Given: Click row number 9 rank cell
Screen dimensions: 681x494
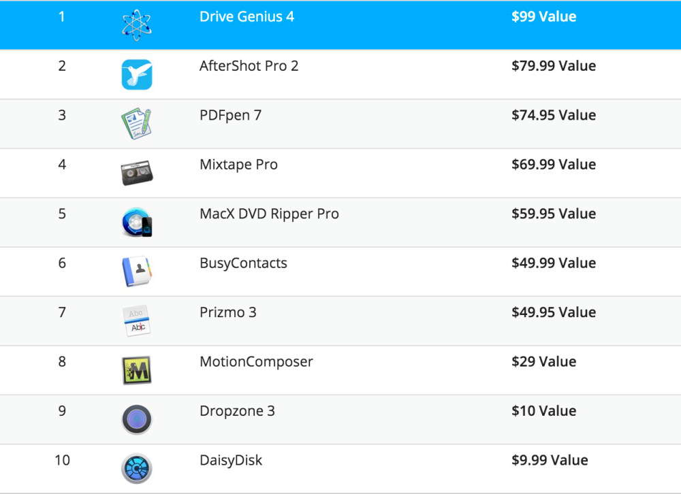Looking at the screenshot, I should coord(62,411).
